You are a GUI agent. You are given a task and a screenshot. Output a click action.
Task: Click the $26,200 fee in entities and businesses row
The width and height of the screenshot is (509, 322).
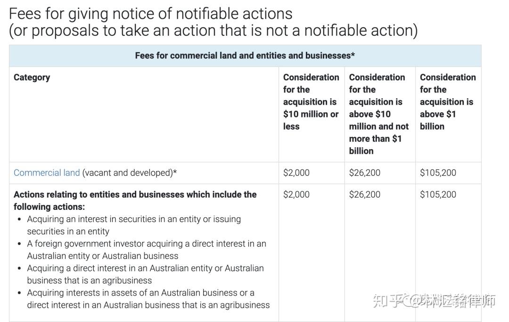364,194
